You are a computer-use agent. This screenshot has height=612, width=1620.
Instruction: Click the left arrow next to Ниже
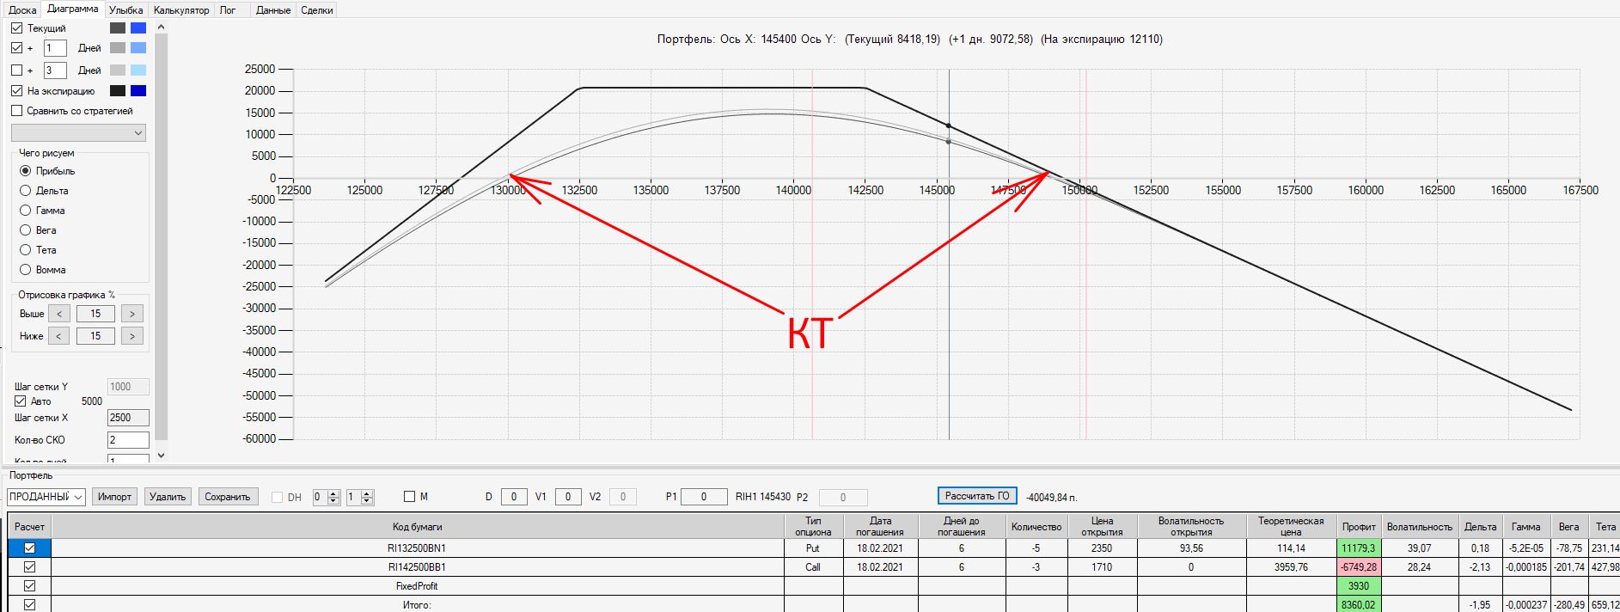[x=59, y=336]
